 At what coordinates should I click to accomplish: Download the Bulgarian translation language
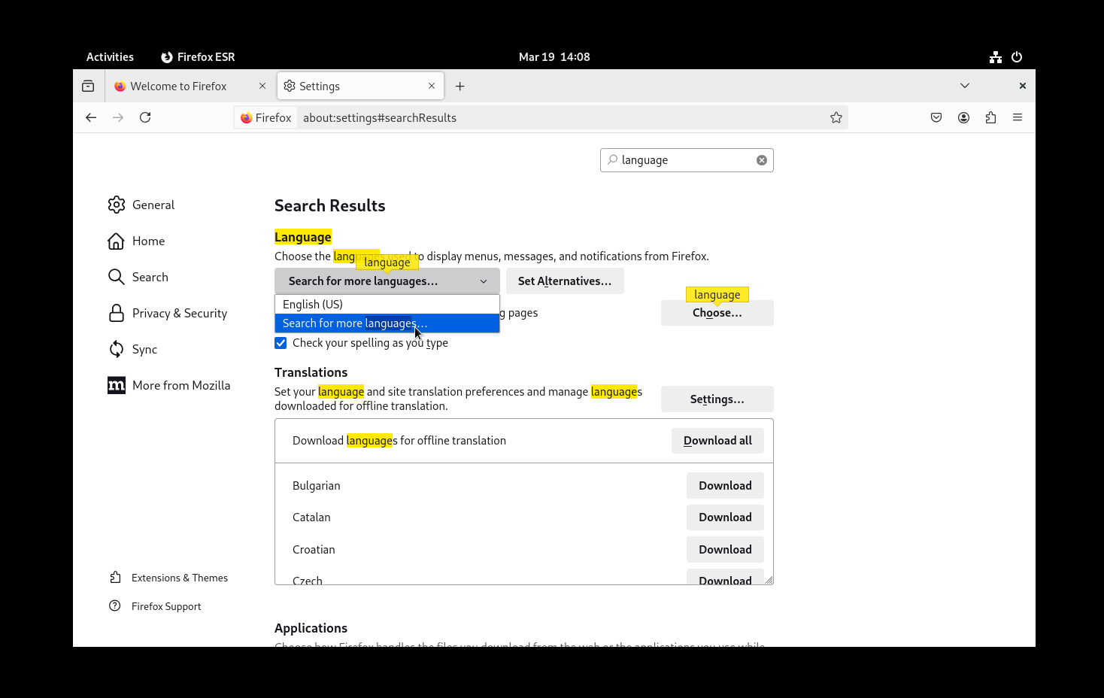point(724,486)
